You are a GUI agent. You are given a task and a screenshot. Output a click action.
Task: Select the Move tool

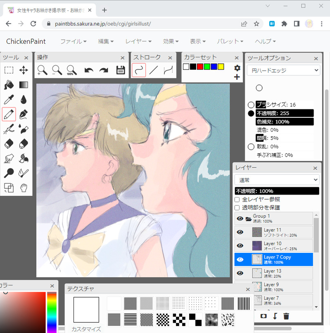(x=24, y=70)
